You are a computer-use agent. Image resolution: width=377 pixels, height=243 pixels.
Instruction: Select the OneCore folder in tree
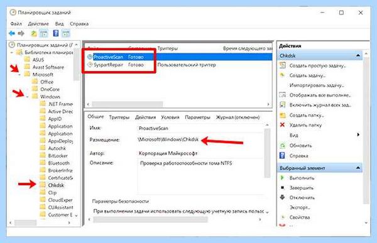click(50, 89)
